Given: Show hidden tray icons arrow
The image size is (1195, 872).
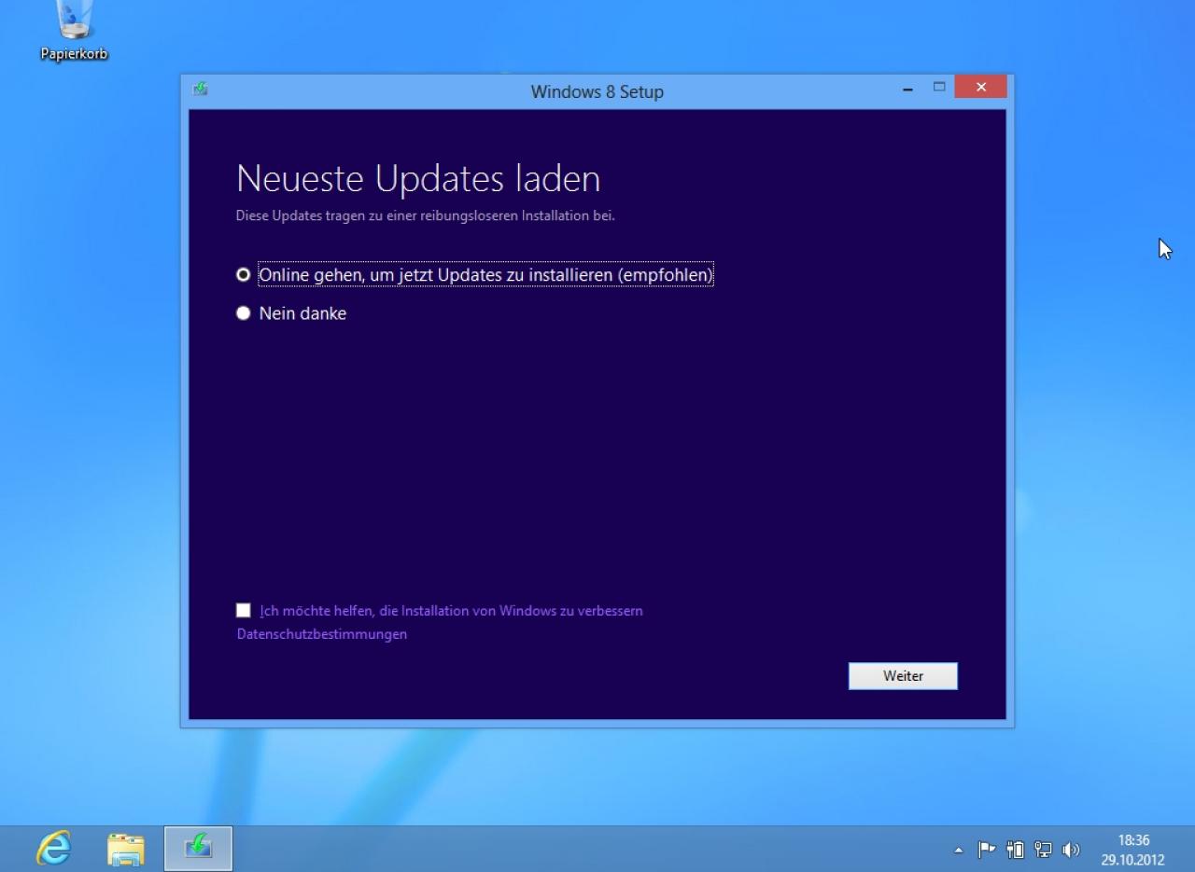Looking at the screenshot, I should pos(958,851).
